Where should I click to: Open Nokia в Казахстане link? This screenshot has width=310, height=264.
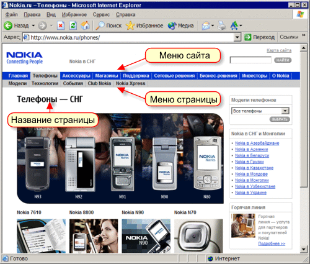(x=254, y=168)
